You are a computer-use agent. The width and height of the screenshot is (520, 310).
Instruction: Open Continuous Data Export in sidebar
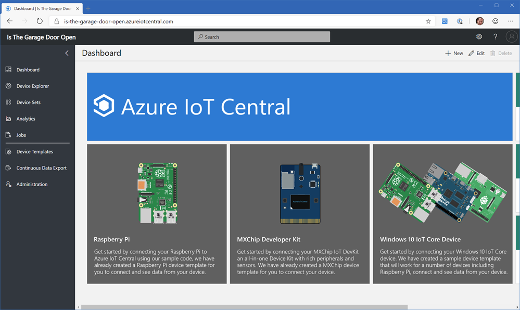pos(37,168)
